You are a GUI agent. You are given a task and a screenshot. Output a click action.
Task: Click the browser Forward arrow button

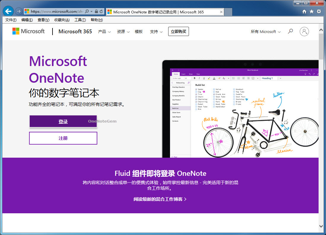click(19, 11)
